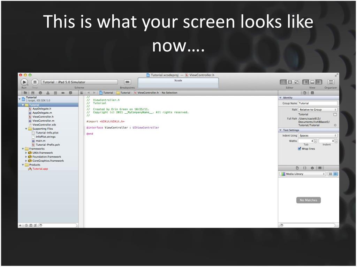Show the Search navigator
This screenshot has height=267, width=357.
click(40, 93)
